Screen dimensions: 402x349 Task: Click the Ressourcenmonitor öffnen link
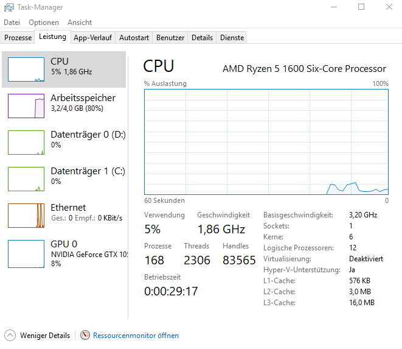coord(136,336)
